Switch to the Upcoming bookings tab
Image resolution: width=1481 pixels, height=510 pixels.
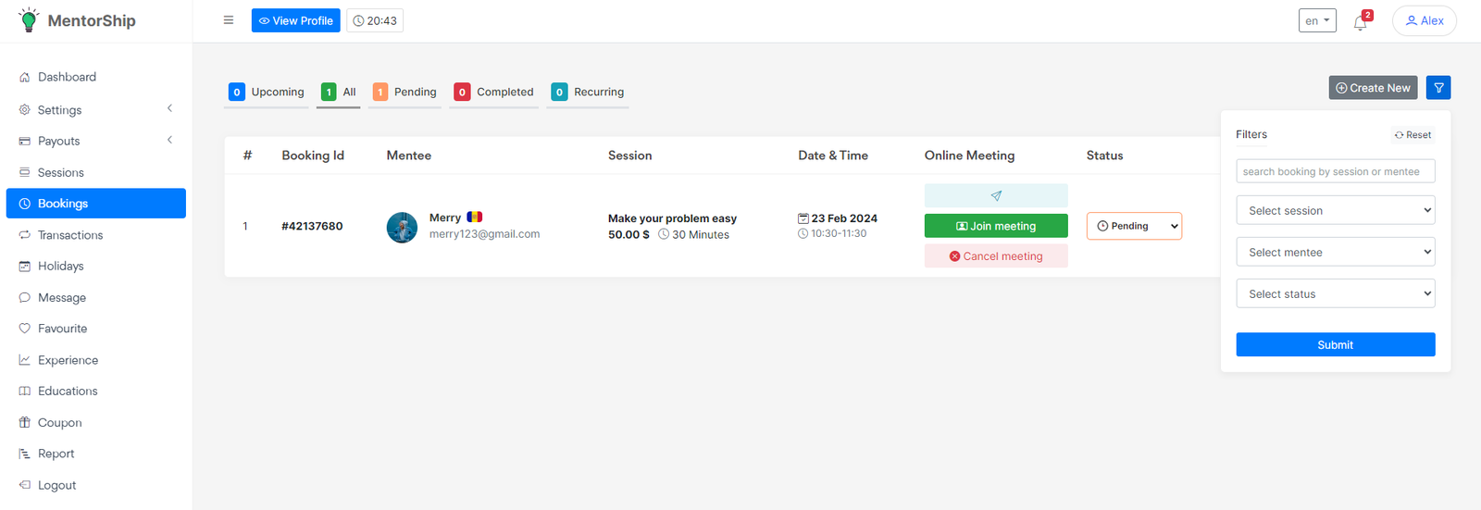click(267, 92)
